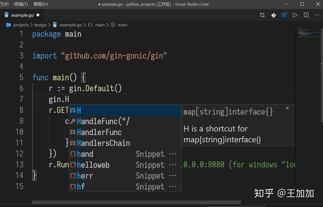Select the hand snippet suggestion
323x207 pixels.
tap(125, 154)
